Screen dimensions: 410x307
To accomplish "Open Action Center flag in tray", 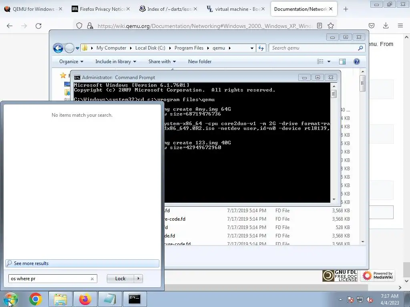I will (350, 299).
